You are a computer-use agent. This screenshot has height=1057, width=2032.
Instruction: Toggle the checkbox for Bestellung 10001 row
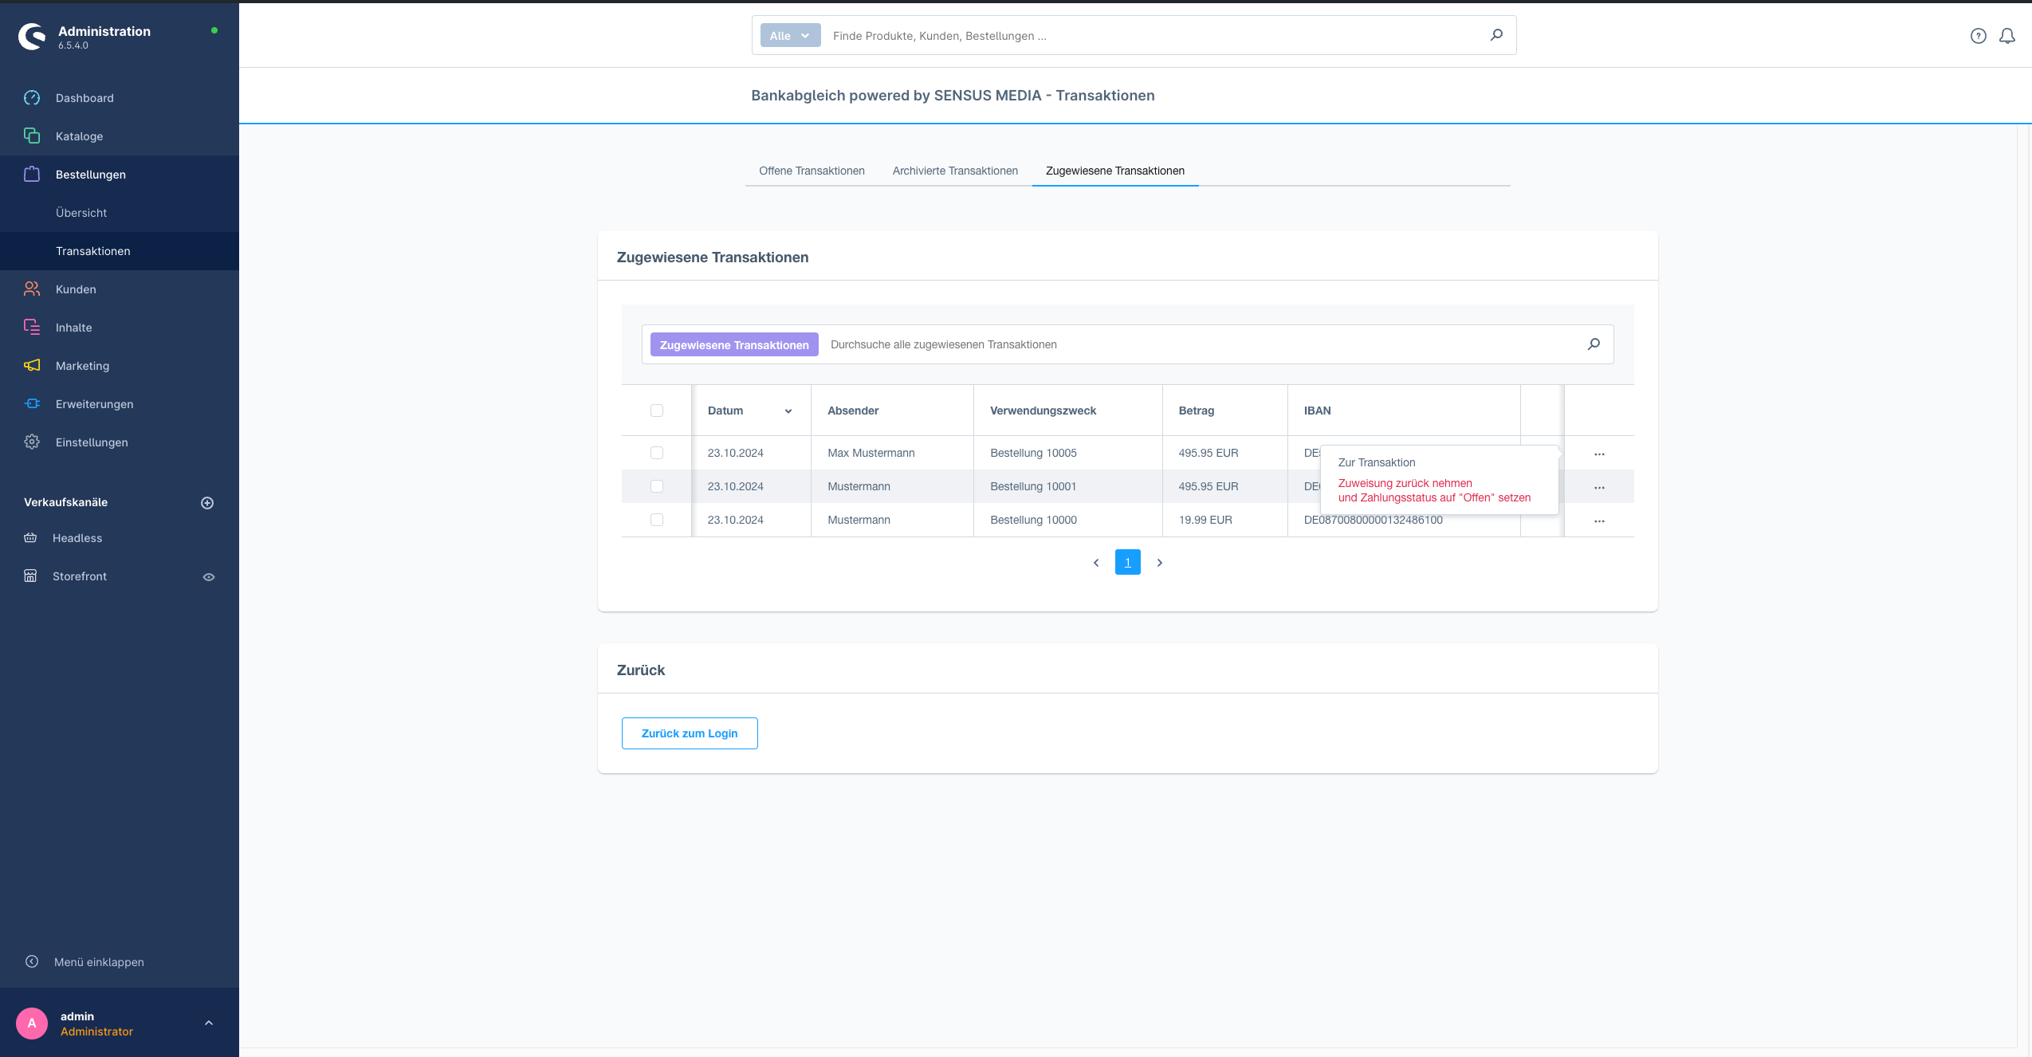coord(657,486)
